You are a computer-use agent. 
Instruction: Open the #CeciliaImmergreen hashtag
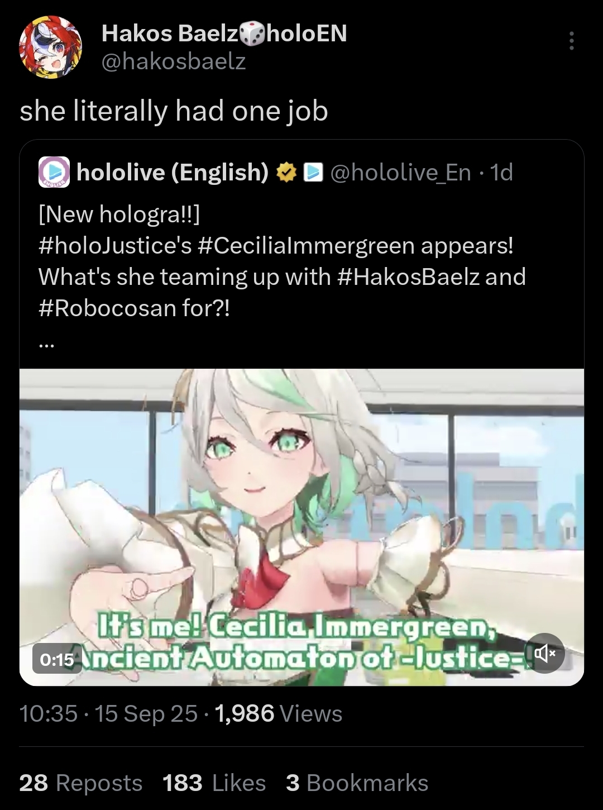306,245
